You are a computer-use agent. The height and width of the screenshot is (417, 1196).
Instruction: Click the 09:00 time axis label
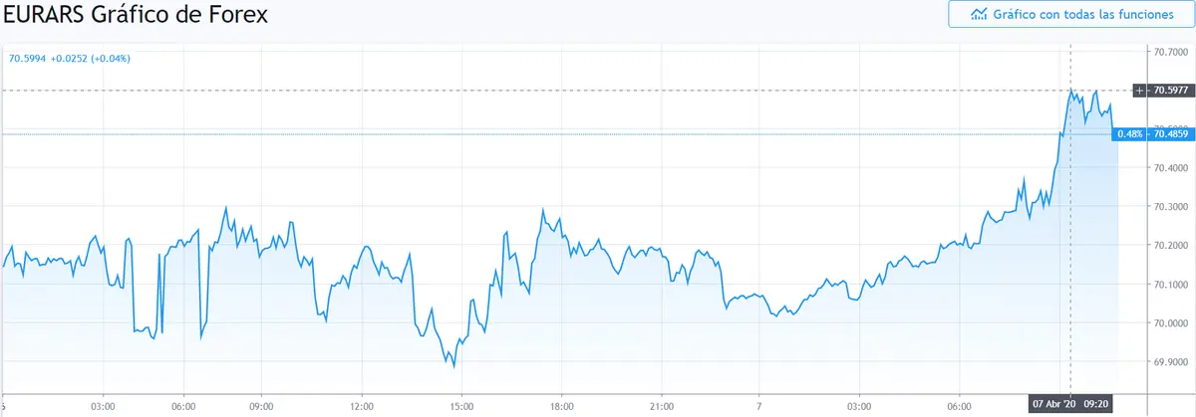point(262,406)
